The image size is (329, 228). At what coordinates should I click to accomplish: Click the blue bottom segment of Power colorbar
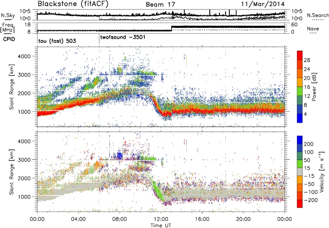pyautogui.click(x=300, y=118)
